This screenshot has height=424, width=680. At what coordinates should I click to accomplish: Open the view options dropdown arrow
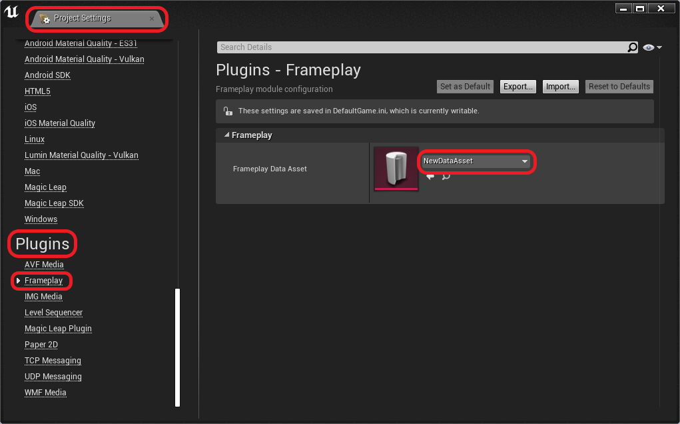click(x=659, y=47)
